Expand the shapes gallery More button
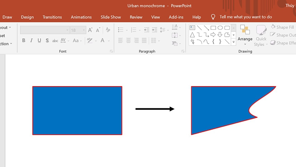This screenshot has width=296, height=167. 233,42
